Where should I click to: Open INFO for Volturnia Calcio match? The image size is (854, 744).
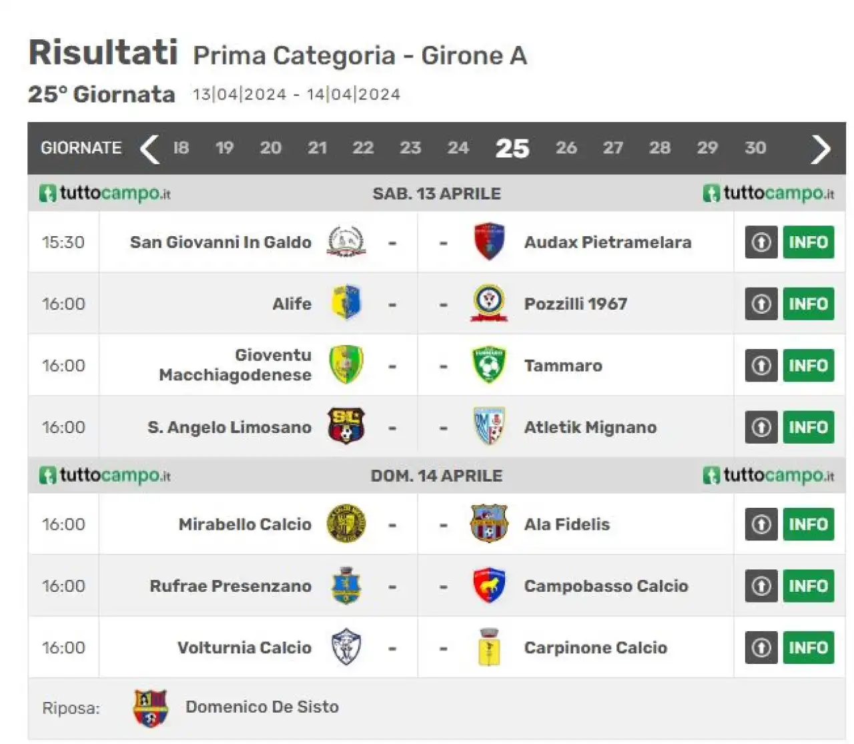pos(808,648)
